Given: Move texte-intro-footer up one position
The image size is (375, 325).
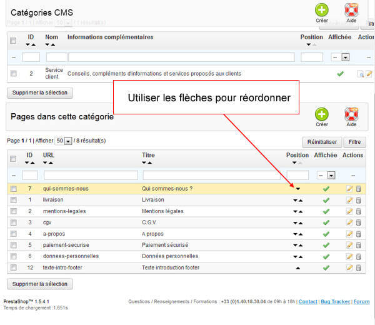Looking at the screenshot, I should click(x=297, y=268).
